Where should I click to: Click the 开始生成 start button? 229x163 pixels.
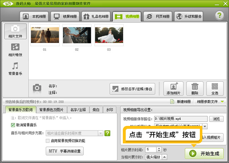click(204, 153)
